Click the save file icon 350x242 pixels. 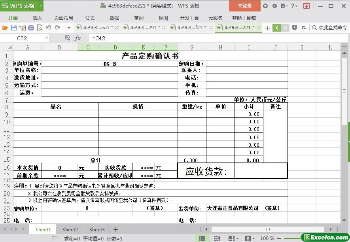13,28
